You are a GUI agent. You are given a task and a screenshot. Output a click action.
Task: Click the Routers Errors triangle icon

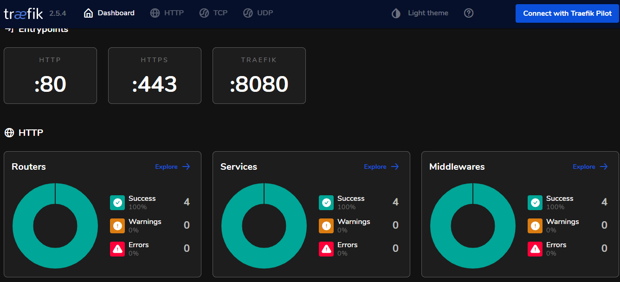[x=117, y=249]
